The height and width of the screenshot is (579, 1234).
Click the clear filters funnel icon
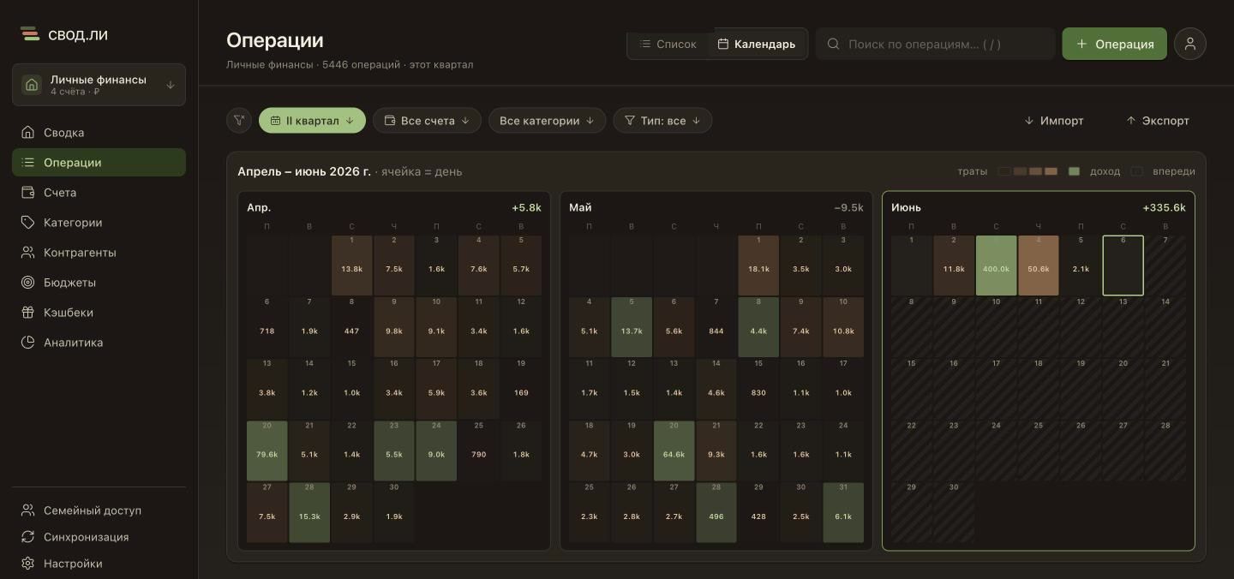(x=239, y=121)
